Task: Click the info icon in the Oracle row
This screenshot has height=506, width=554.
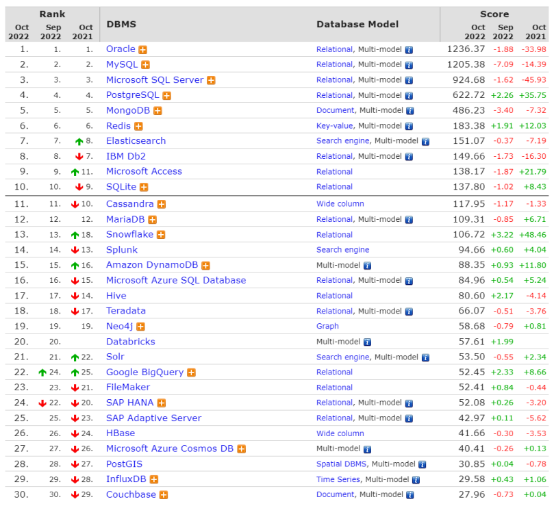Action: (409, 50)
